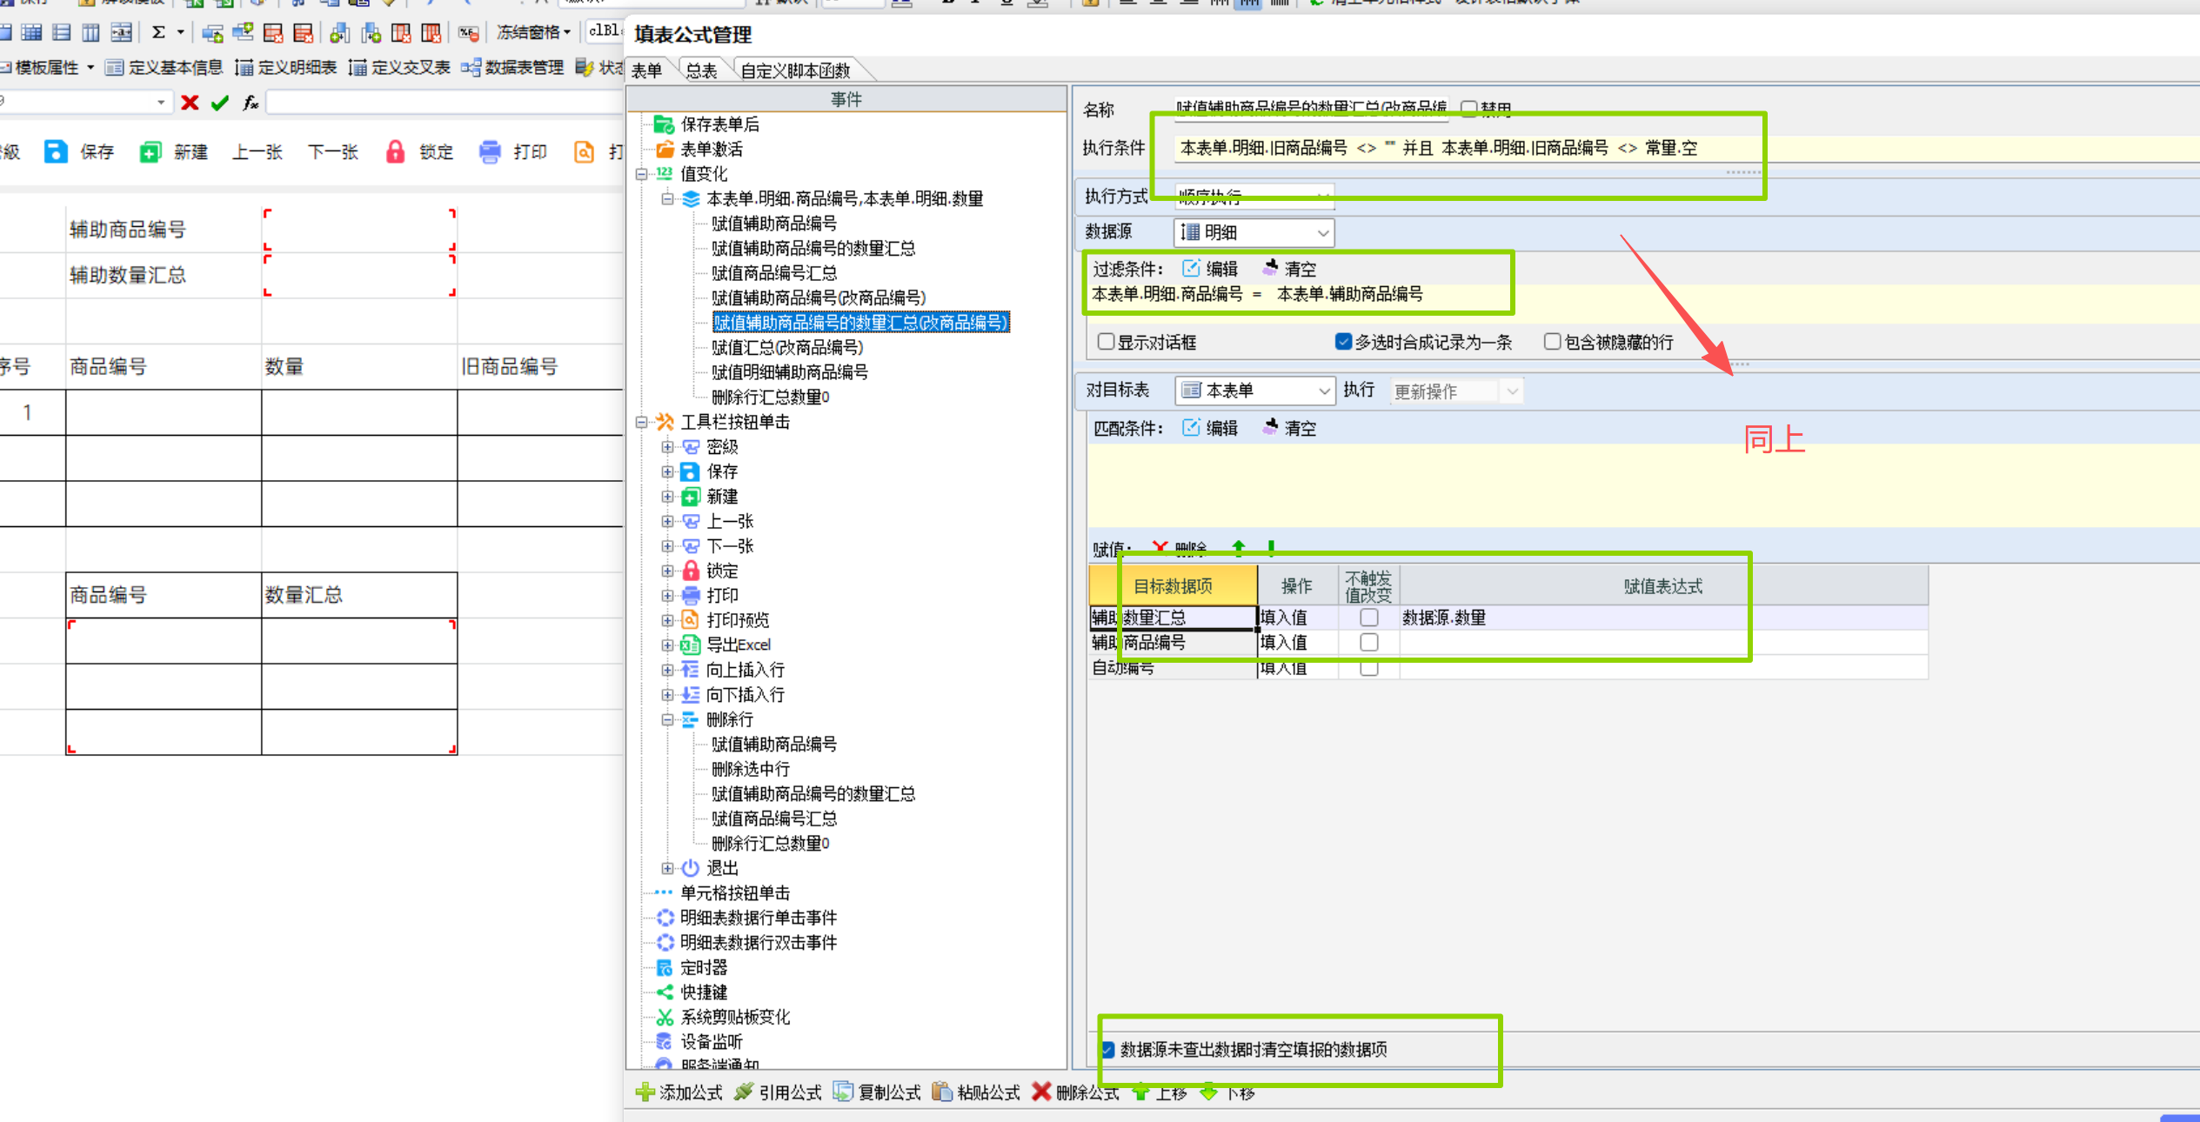The image size is (2200, 1122).
Task: Click the red cancel X beside formula bar
Action: click(190, 103)
